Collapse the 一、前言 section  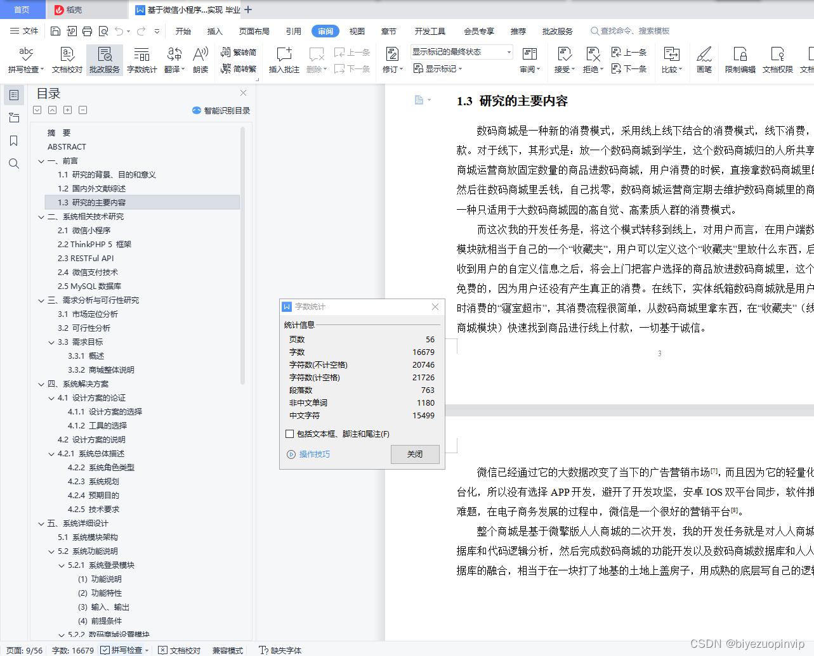pyautogui.click(x=41, y=161)
